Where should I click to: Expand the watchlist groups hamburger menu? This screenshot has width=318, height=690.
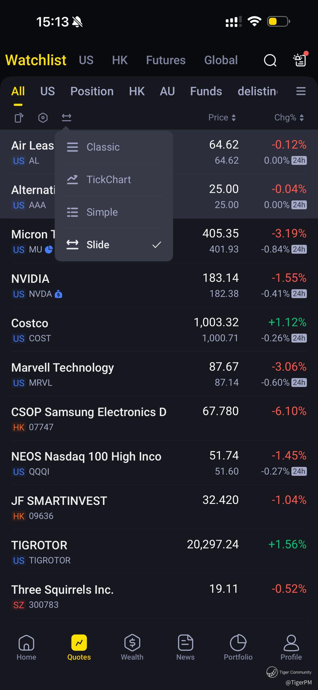point(301,91)
